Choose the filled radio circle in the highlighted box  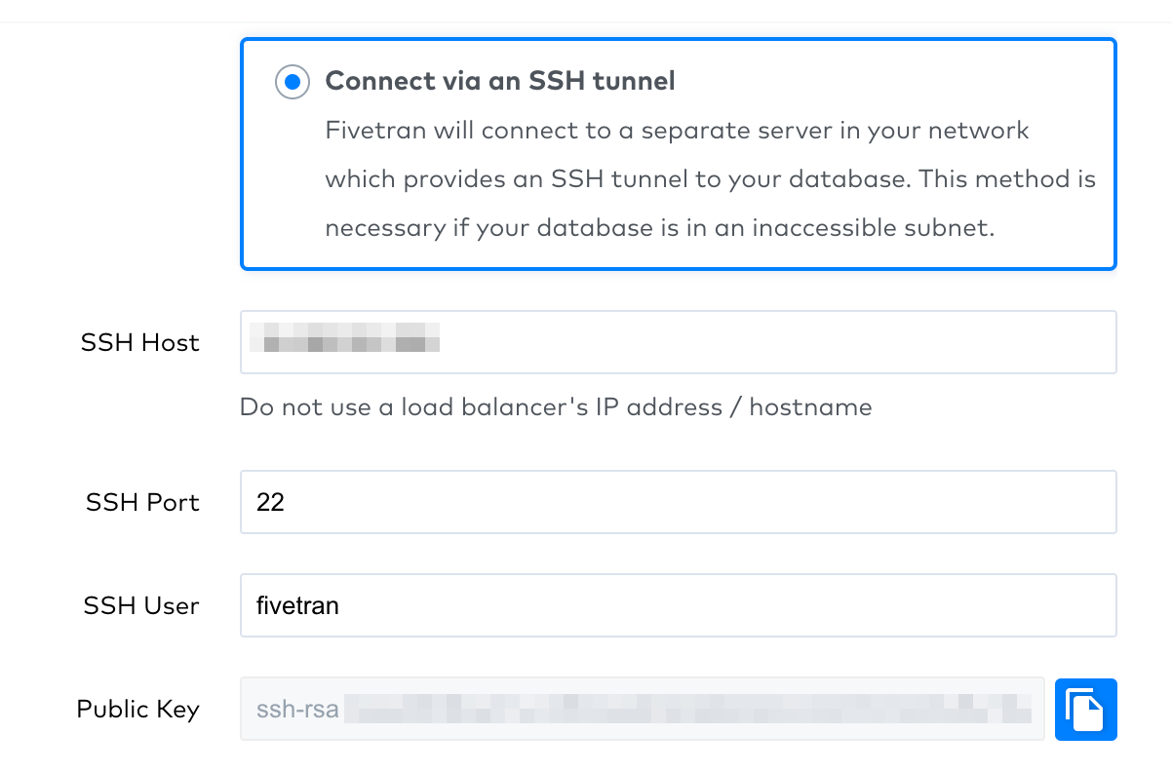click(x=293, y=82)
